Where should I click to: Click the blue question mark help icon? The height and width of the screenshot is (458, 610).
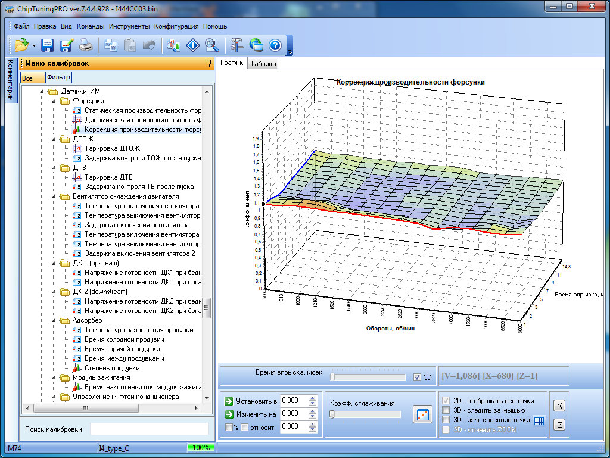coord(275,45)
